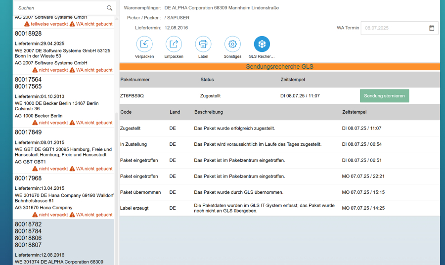Click the Verpacken pack icon

click(144, 44)
